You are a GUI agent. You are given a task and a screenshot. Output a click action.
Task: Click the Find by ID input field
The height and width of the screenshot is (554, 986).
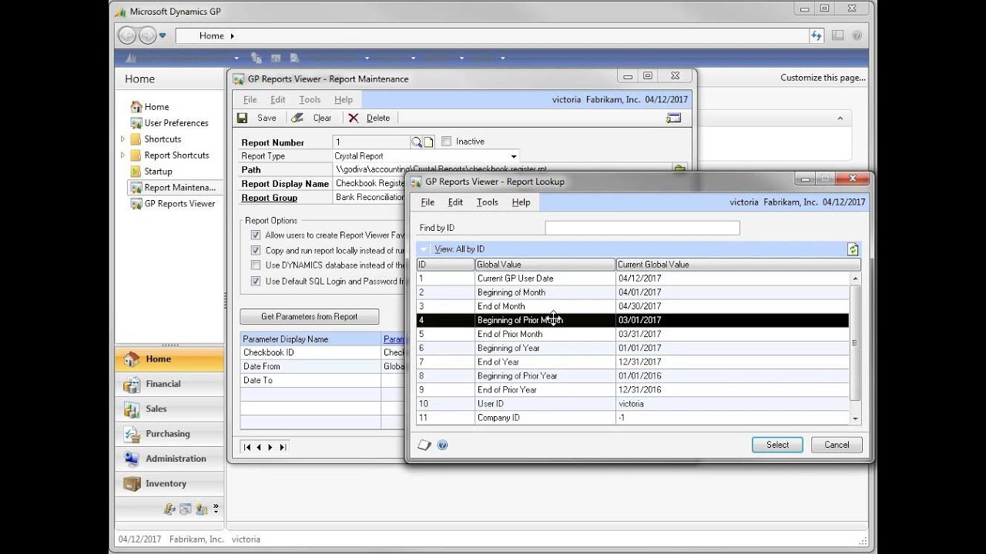[642, 228]
